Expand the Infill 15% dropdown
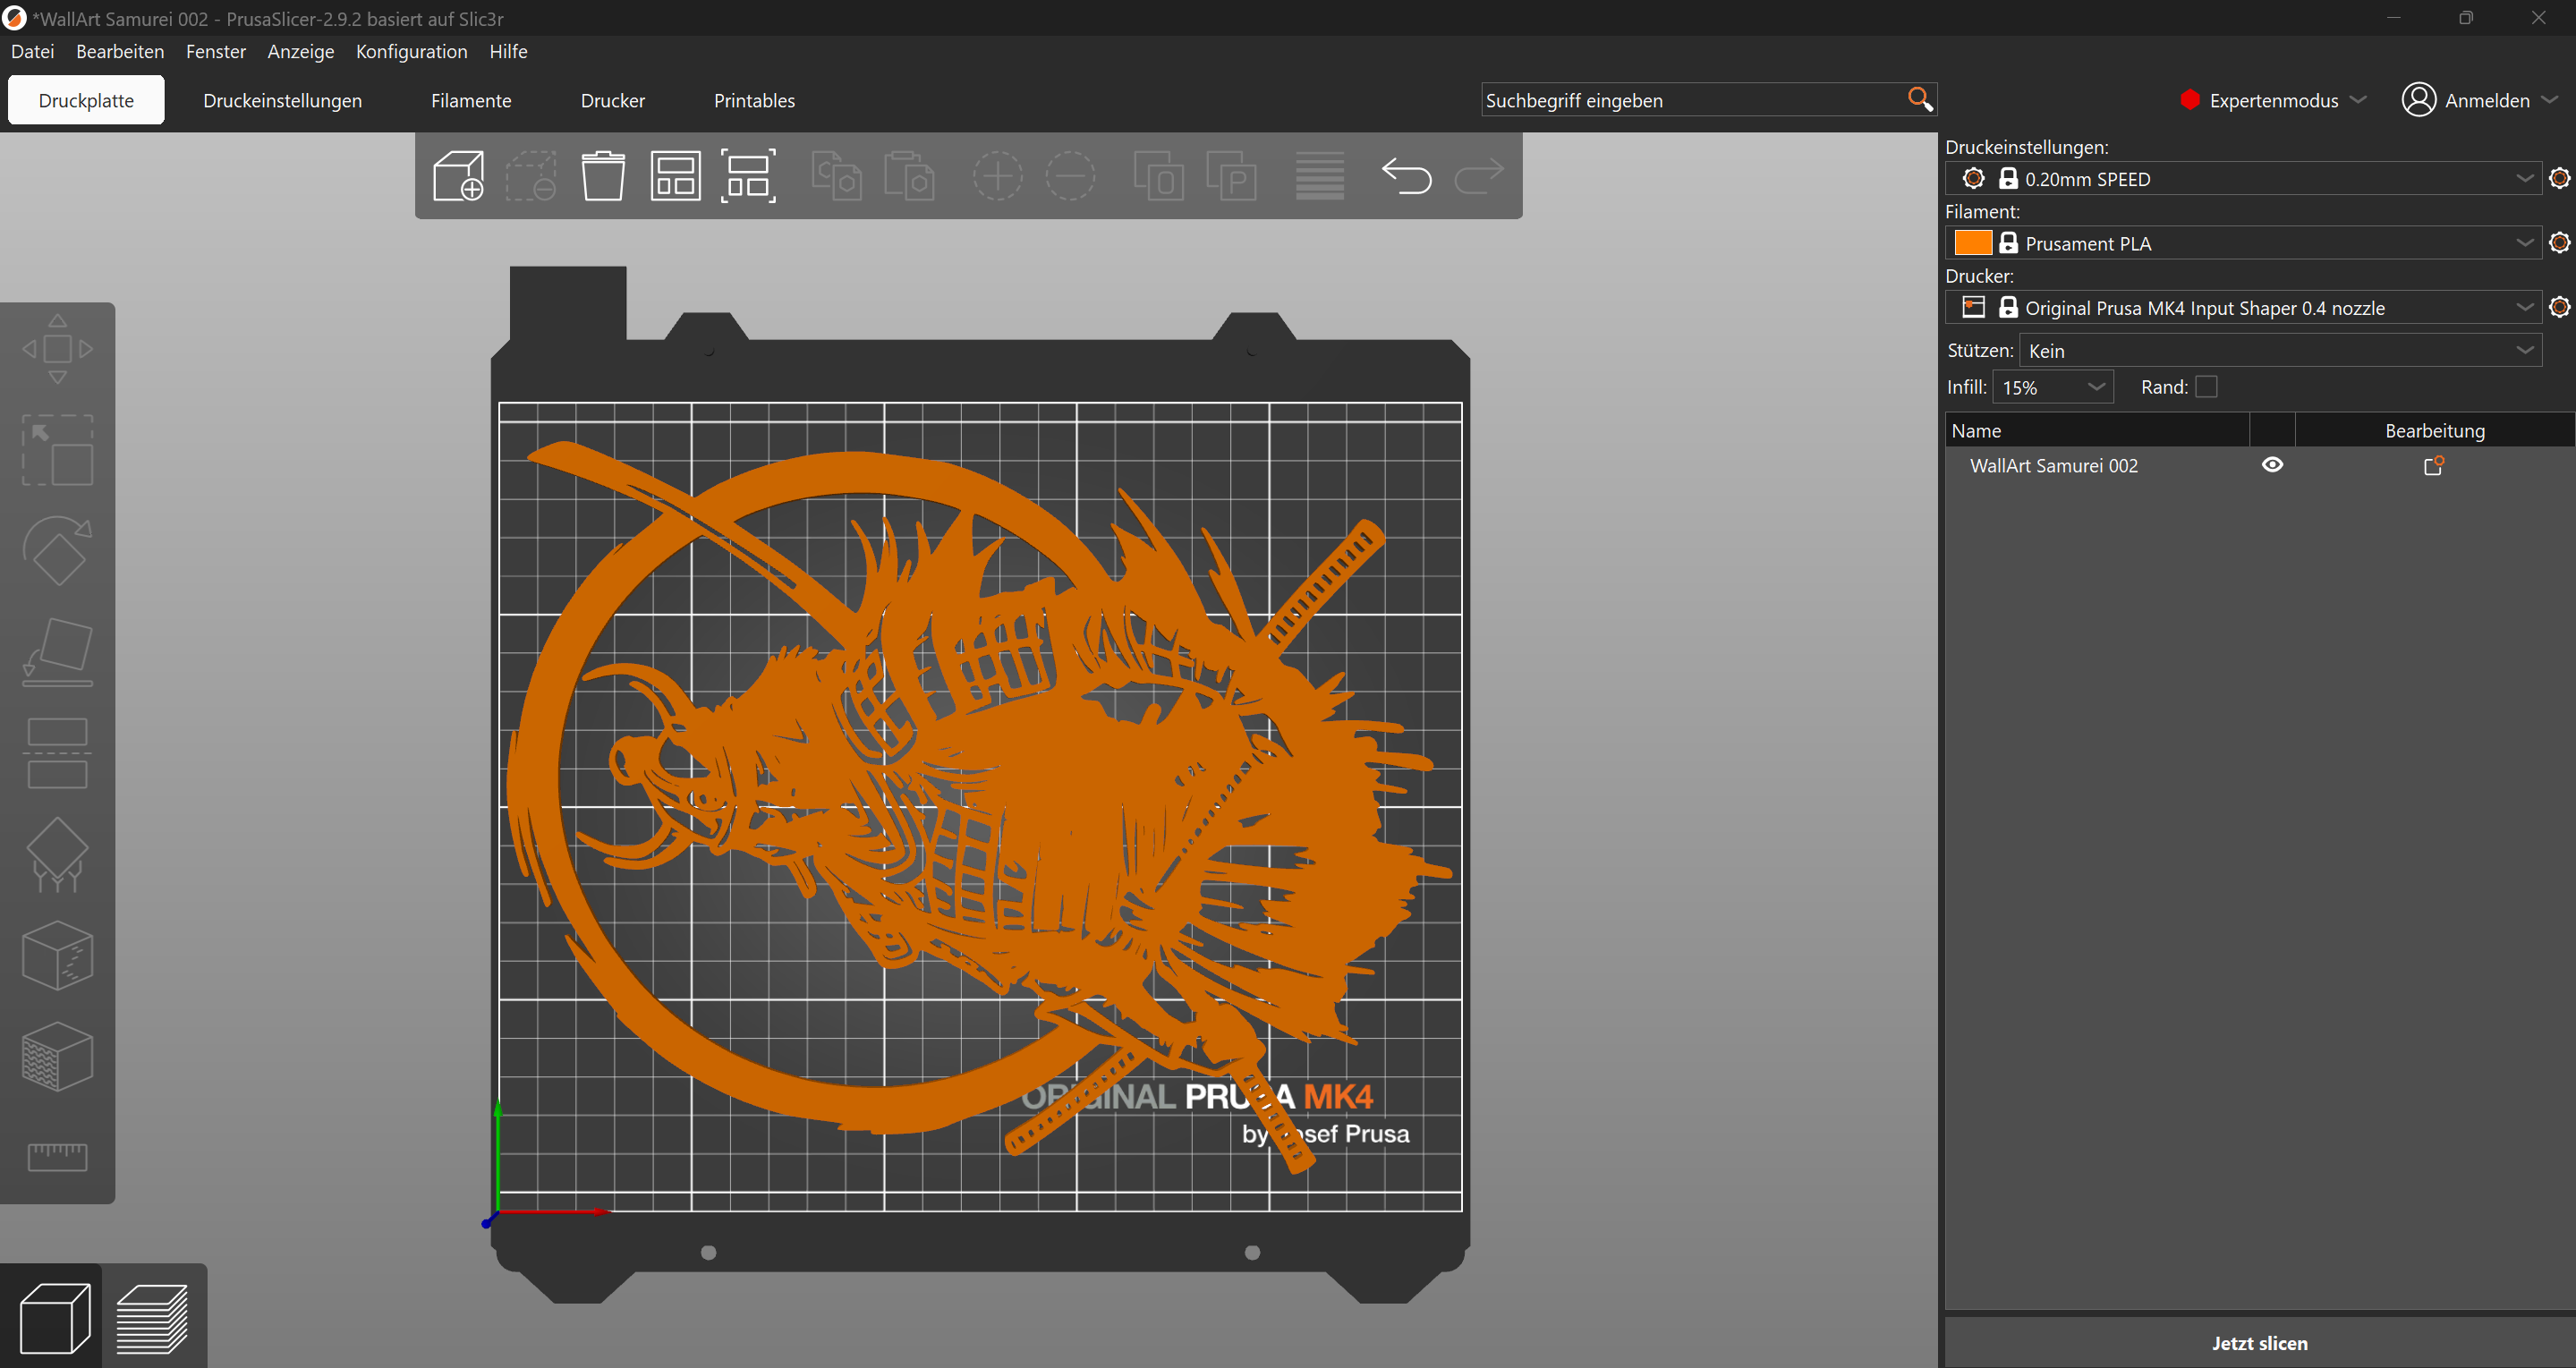Viewport: 2576px width, 1368px height. 2052,388
